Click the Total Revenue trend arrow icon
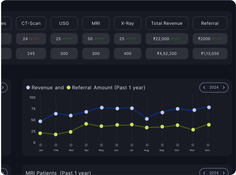 172,39
